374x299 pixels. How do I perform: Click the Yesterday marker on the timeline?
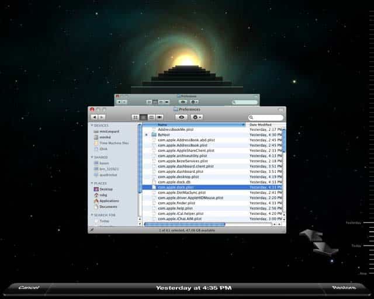354,222
